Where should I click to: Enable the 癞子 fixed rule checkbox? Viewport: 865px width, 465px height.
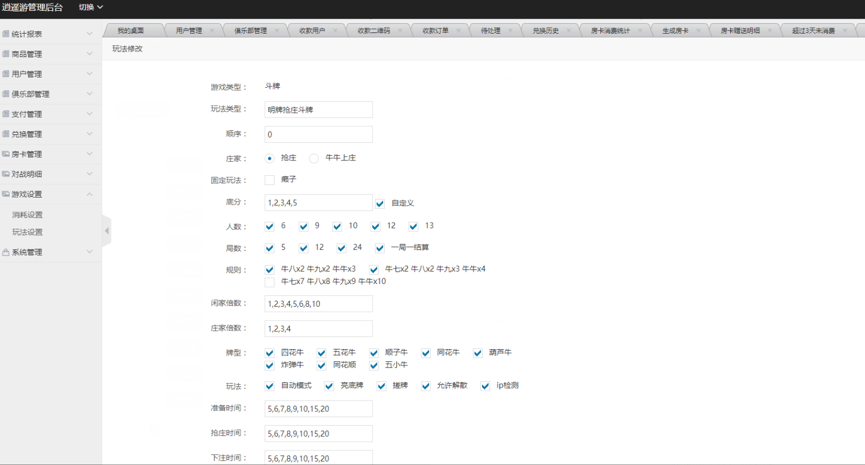click(270, 180)
